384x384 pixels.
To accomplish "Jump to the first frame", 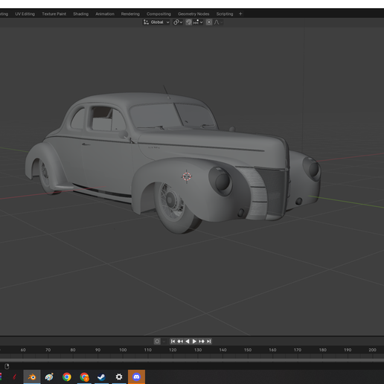I will 173,342.
